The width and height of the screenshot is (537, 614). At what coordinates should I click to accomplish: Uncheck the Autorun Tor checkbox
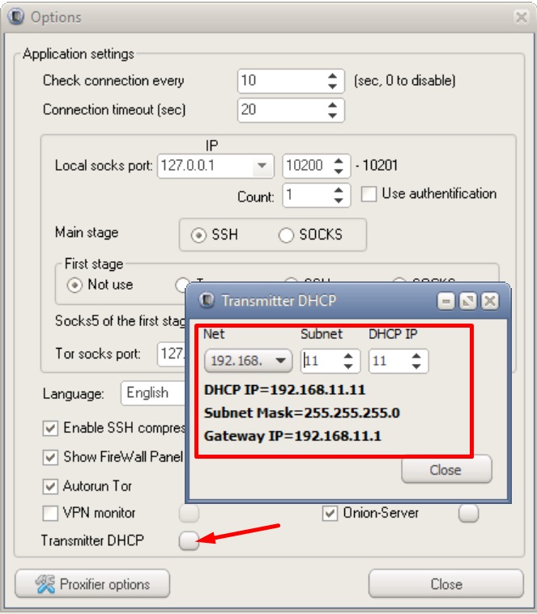tap(50, 486)
